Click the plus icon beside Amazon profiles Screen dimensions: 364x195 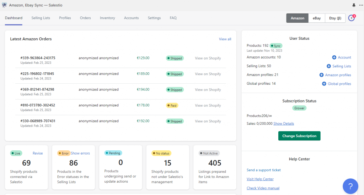[321, 75]
